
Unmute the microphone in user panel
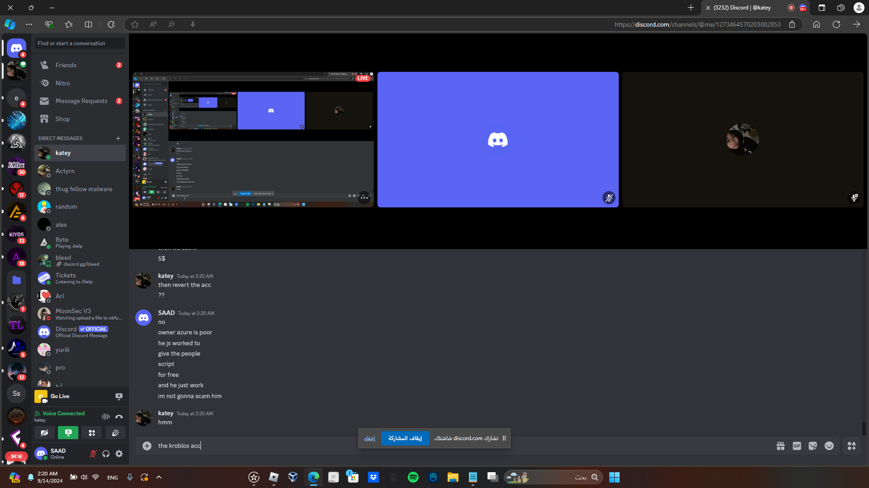[93, 454]
